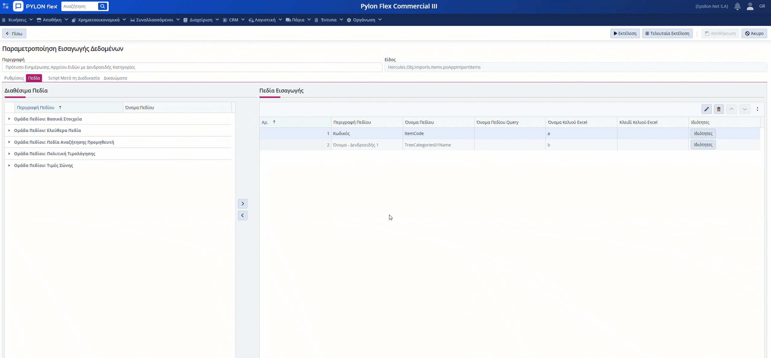The image size is (771, 358).
Task: Expand Ομάδα Πεδίου: Ελεύθερα Πεδία
Action: [x=9, y=130]
